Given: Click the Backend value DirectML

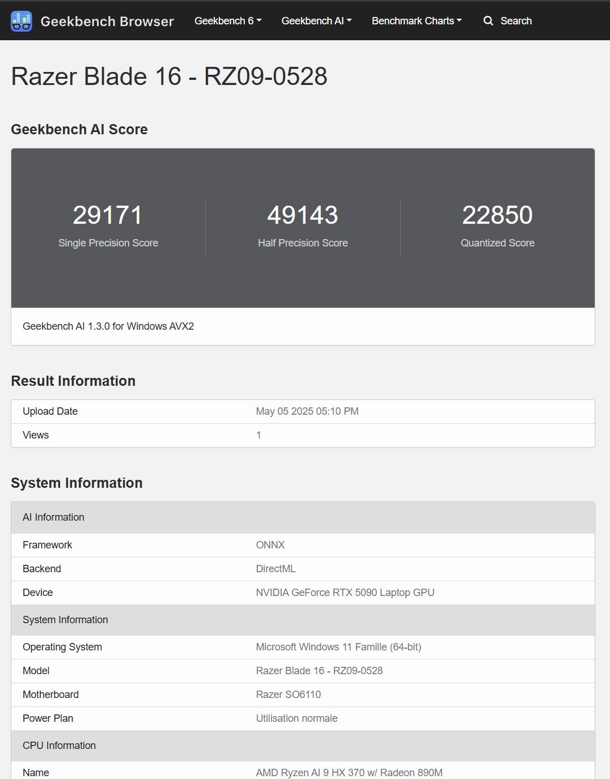Looking at the screenshot, I should pyautogui.click(x=276, y=569).
